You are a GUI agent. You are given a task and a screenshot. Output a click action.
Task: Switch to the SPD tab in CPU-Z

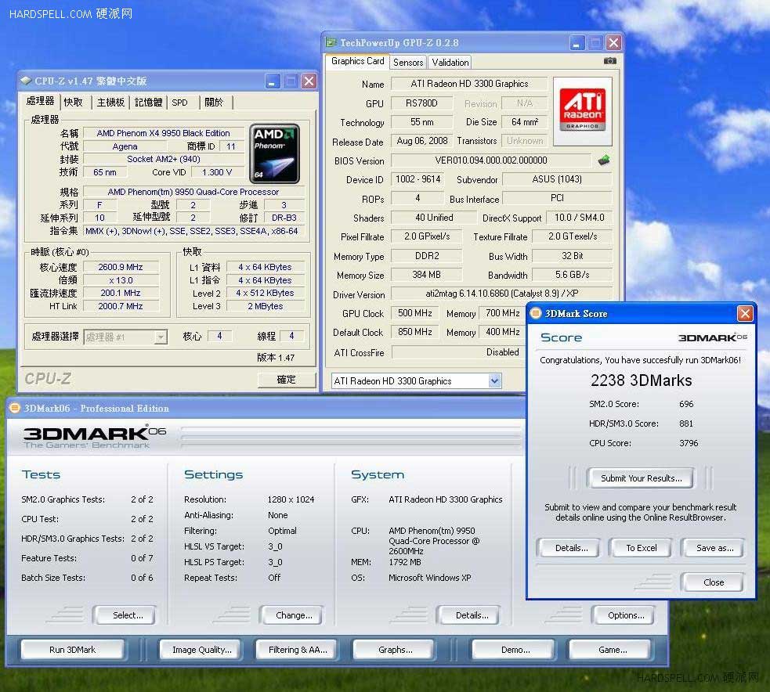[180, 102]
